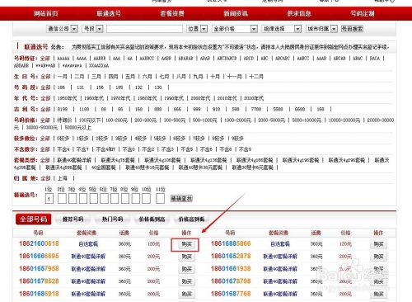
Task: Click 购买 for number 18616885866
Action: click(378, 244)
